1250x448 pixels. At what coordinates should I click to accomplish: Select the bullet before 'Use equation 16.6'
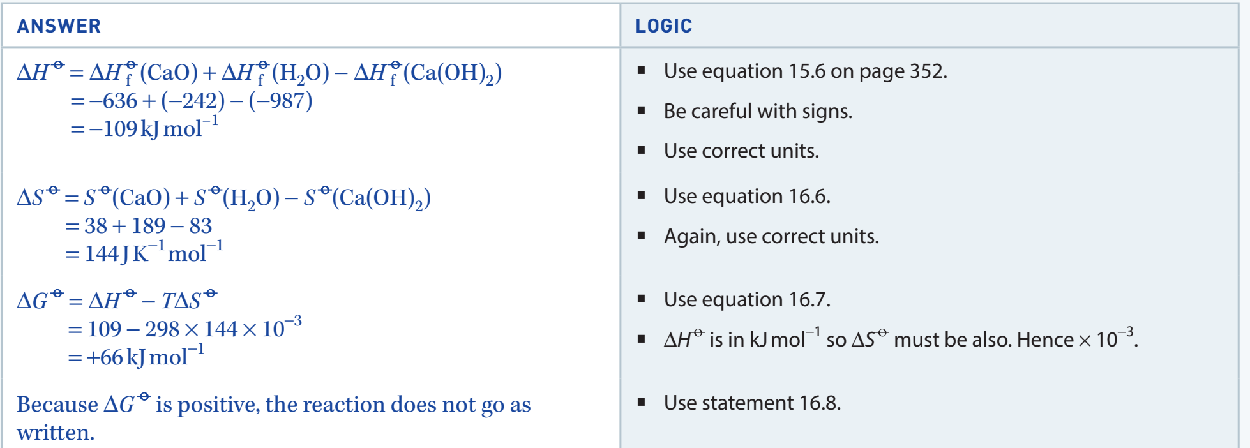coord(642,195)
